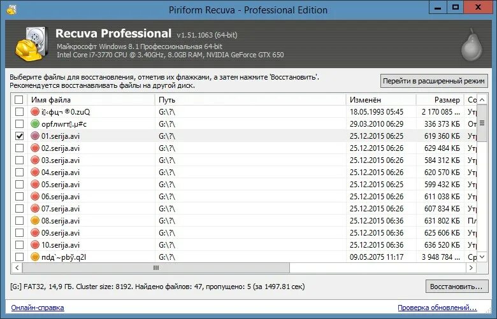Minimize the Recuva window
Viewport: 497px width, 319px height.
point(438,7)
